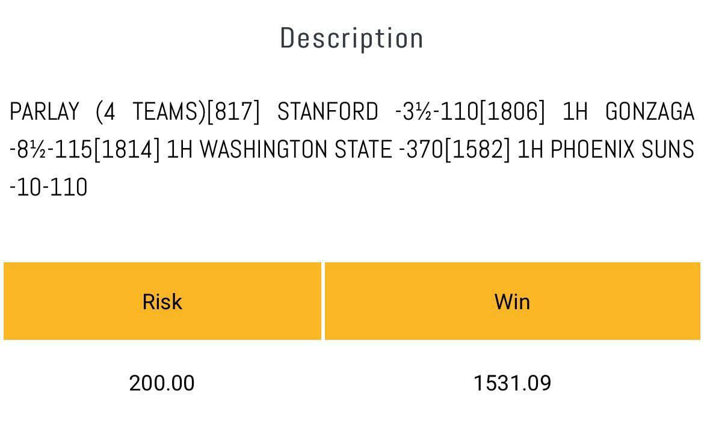Screen dimensions: 704x438
Task: Click the [1582] bet number
Action: 477,149
